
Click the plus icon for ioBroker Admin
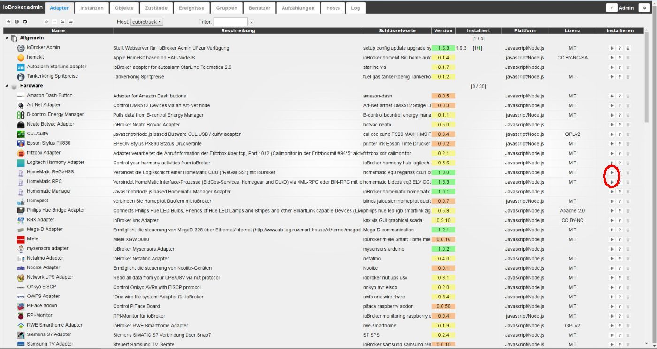click(x=612, y=48)
